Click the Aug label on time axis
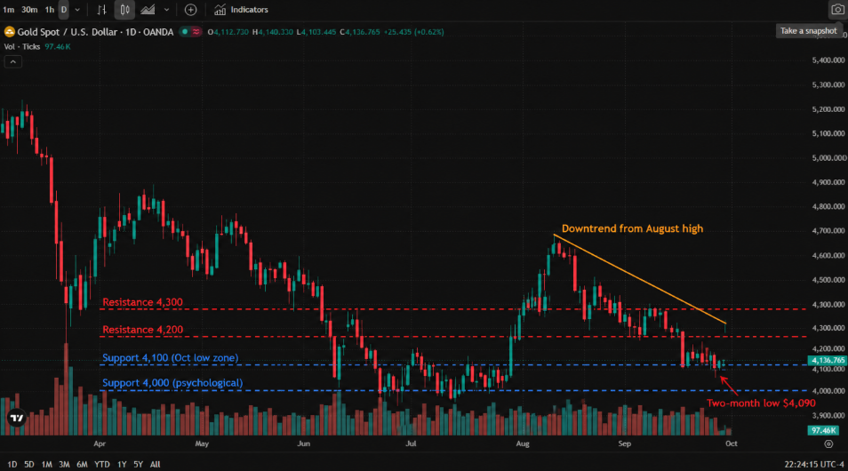The width and height of the screenshot is (848, 471). [x=523, y=443]
